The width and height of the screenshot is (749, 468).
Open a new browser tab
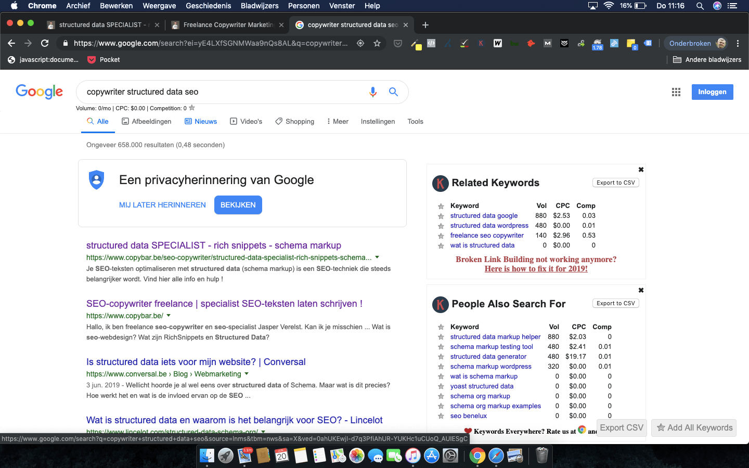pyautogui.click(x=425, y=25)
